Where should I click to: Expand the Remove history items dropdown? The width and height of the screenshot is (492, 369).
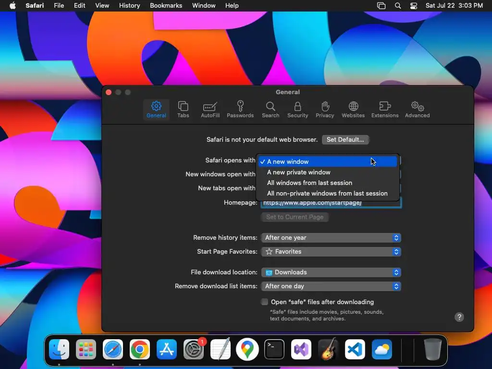[331, 238]
